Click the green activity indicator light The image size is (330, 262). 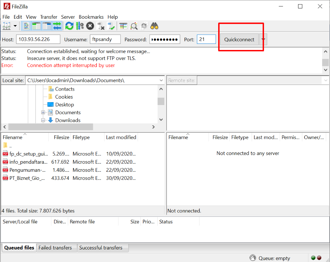click(313, 258)
